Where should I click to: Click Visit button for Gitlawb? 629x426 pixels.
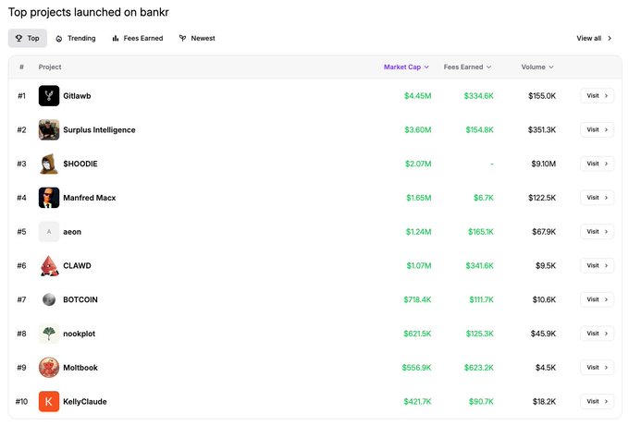598,96
